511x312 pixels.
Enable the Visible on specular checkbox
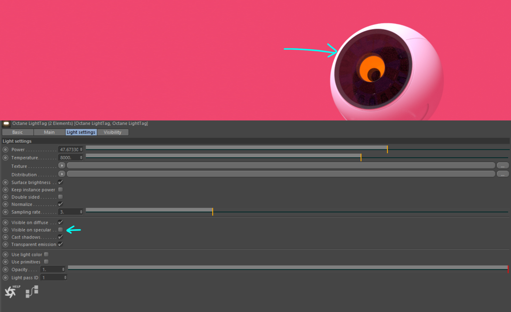(60, 230)
